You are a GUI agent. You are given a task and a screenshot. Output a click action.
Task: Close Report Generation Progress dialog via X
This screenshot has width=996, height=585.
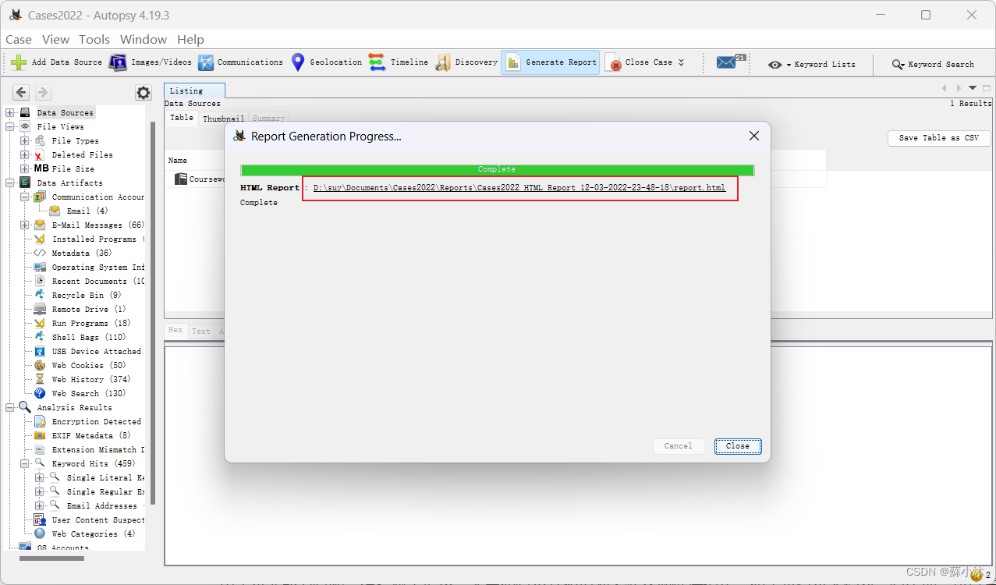pyautogui.click(x=754, y=136)
